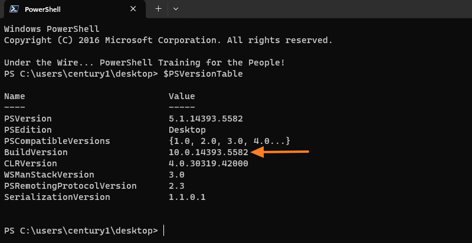Click the Under the Wire banner text
The height and width of the screenshot is (243, 472).
click(x=145, y=63)
